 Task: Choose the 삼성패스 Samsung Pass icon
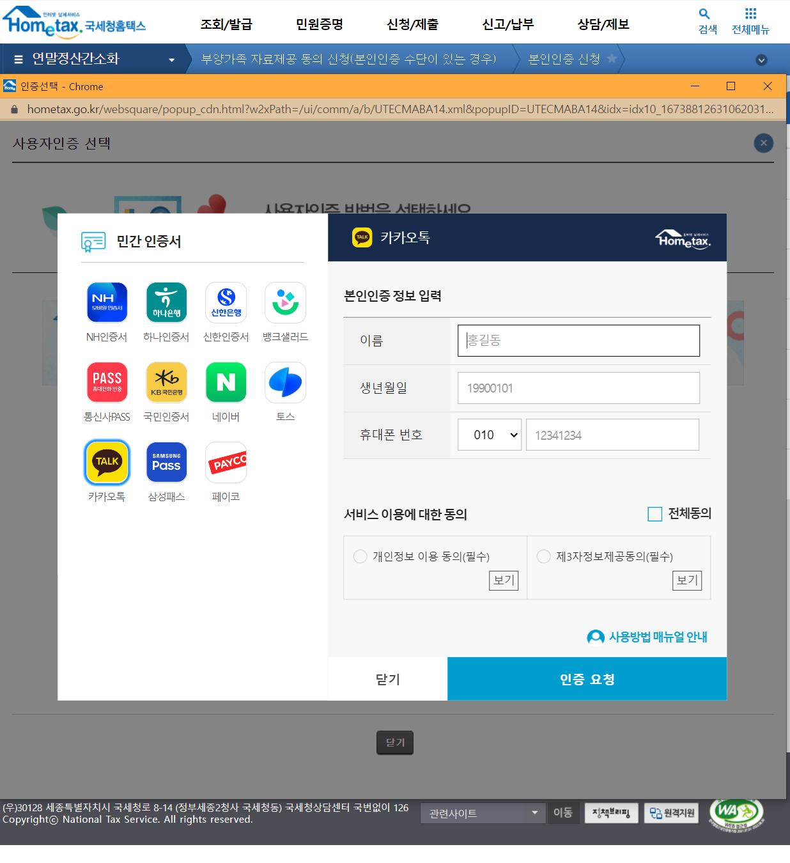pyautogui.click(x=166, y=462)
